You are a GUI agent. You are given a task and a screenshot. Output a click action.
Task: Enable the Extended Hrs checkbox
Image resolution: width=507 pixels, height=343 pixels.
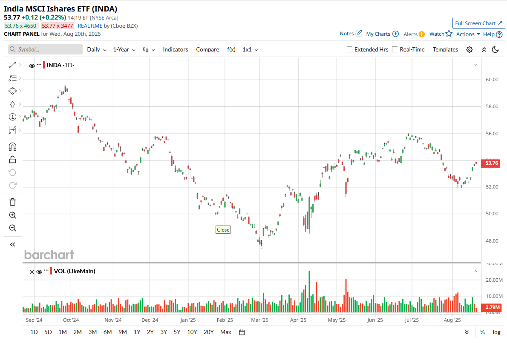point(349,49)
